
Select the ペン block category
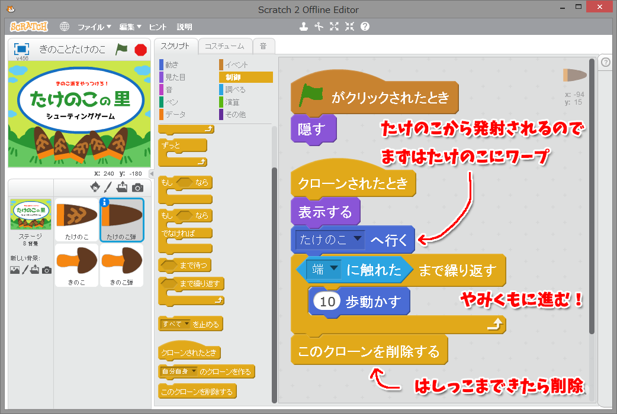click(x=169, y=102)
